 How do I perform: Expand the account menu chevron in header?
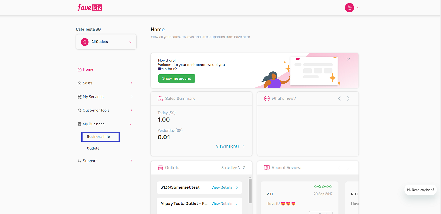358,8
